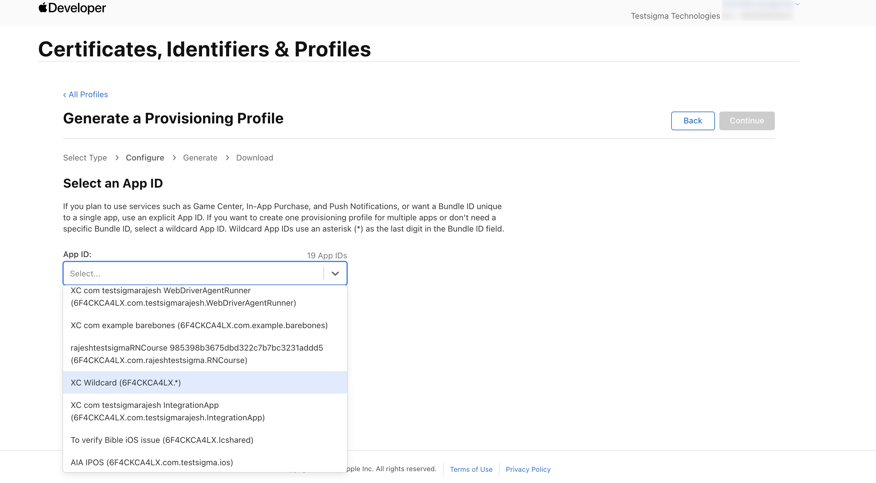The height and width of the screenshot is (483, 876).
Task: Open the Terms of Use link
Action: [x=471, y=469]
